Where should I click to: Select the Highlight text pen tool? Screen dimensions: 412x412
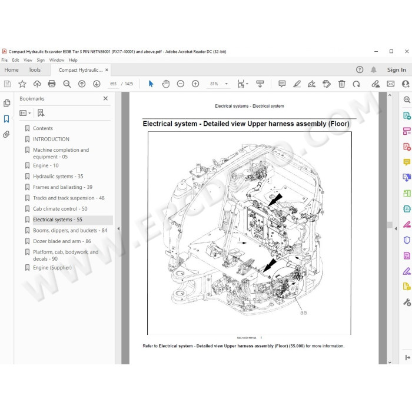click(x=297, y=84)
